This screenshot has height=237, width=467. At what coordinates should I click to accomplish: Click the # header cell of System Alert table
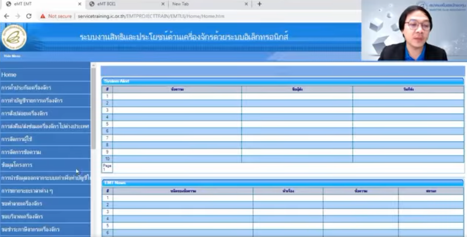tap(107, 90)
